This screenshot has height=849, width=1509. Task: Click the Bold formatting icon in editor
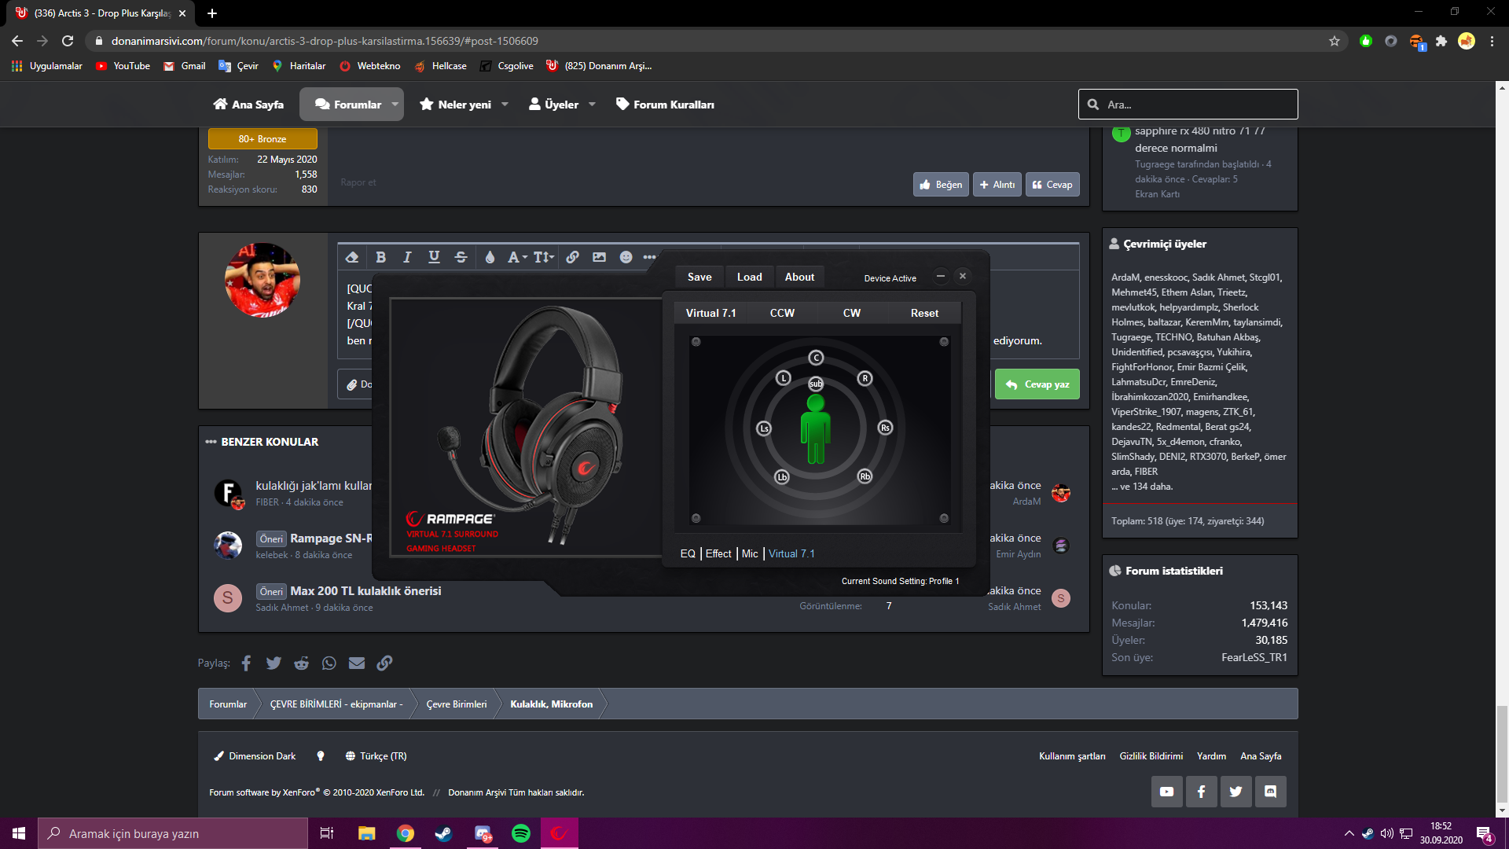click(380, 257)
